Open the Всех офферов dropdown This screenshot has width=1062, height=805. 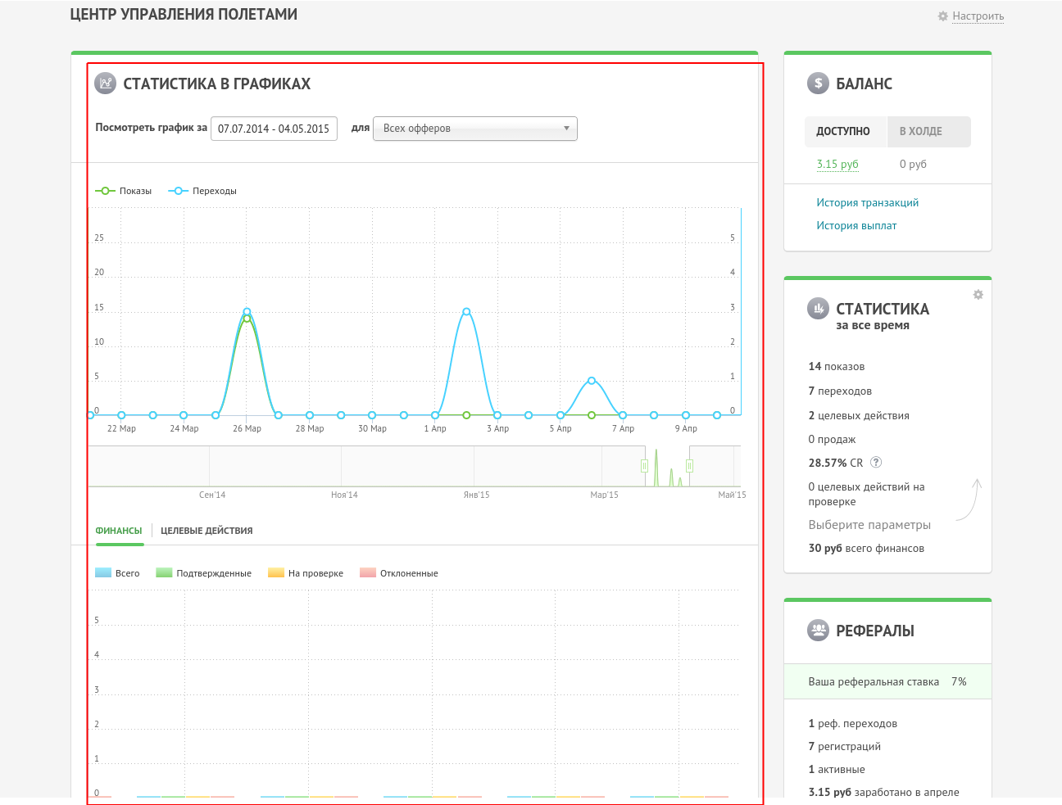click(x=474, y=129)
